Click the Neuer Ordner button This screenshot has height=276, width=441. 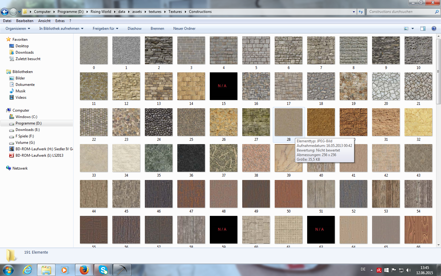[x=184, y=29]
